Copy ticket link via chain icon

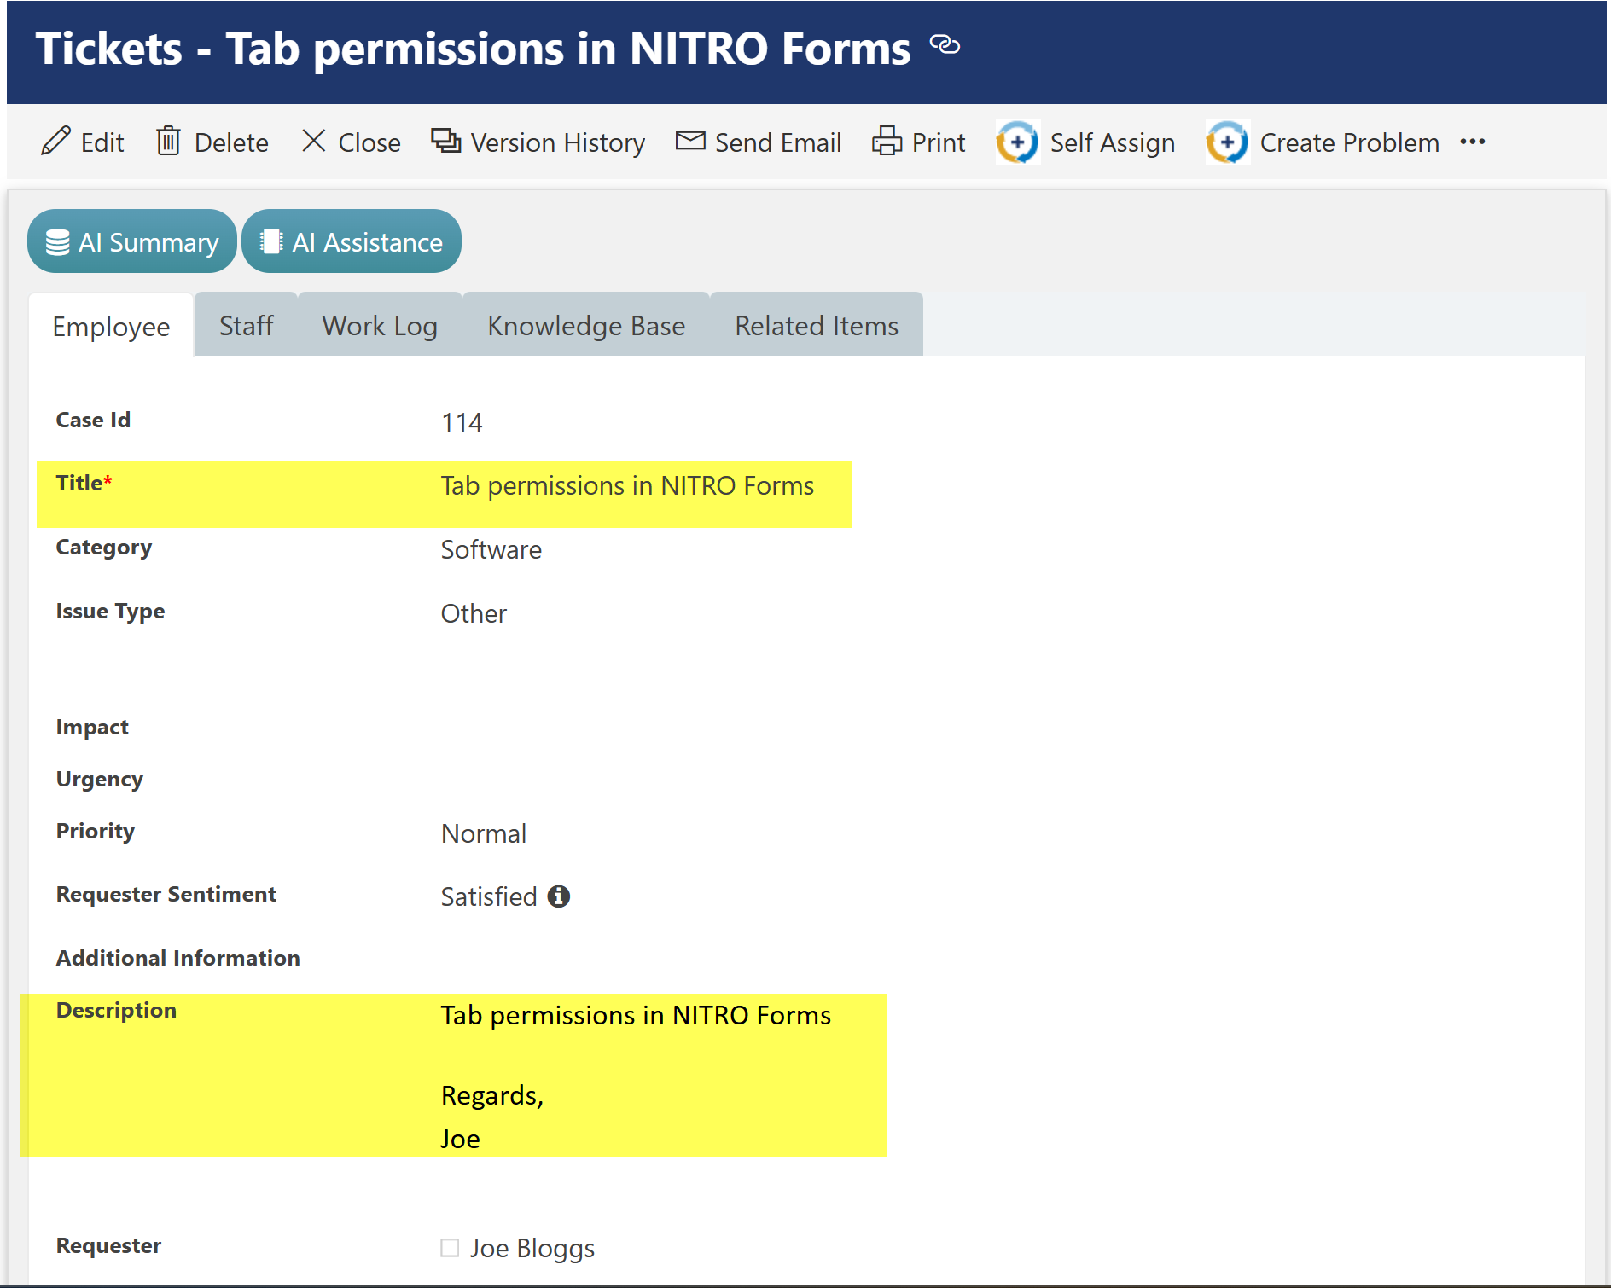[945, 44]
